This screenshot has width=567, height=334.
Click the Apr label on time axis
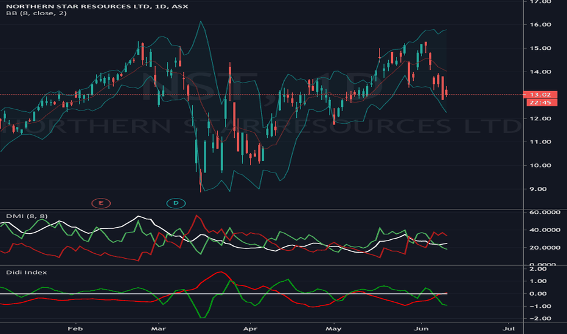click(250, 329)
